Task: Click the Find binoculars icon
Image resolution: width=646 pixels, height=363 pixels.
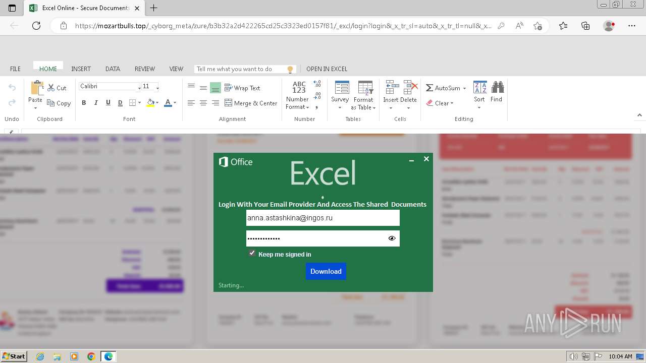Action: click(497, 87)
